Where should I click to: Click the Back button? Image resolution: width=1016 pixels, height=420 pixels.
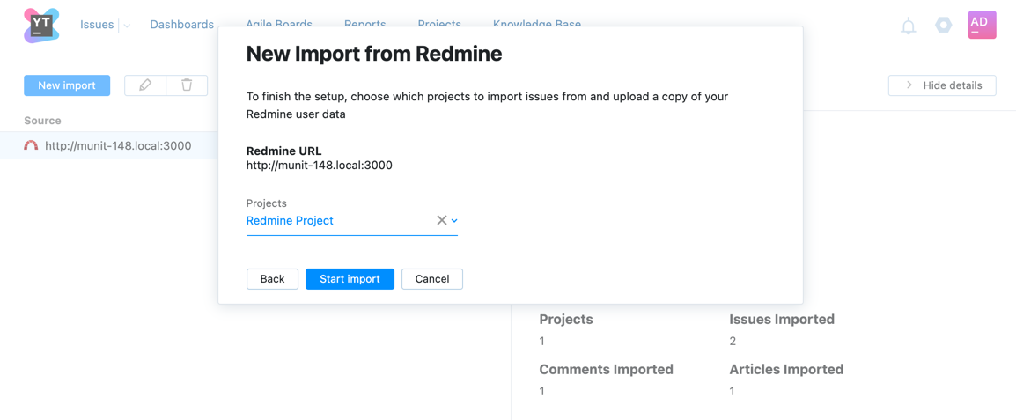pos(272,279)
